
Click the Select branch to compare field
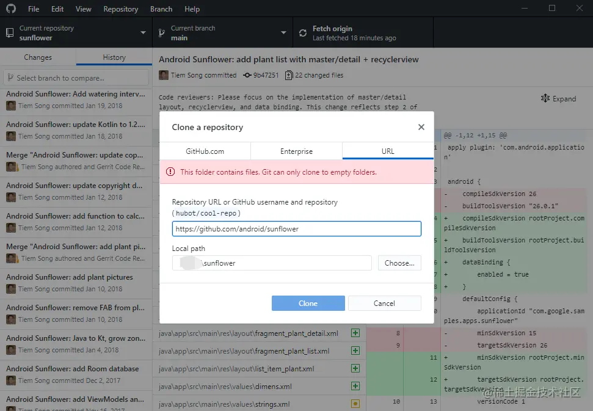[76, 78]
